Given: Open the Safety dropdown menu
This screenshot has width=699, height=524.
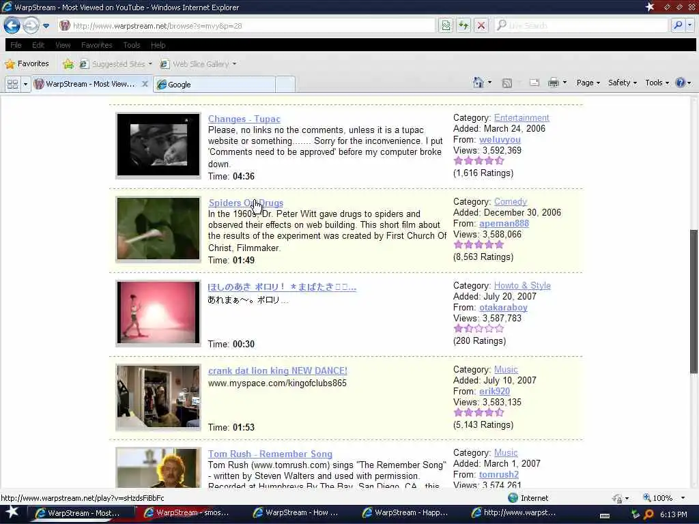Looking at the screenshot, I should coord(623,83).
